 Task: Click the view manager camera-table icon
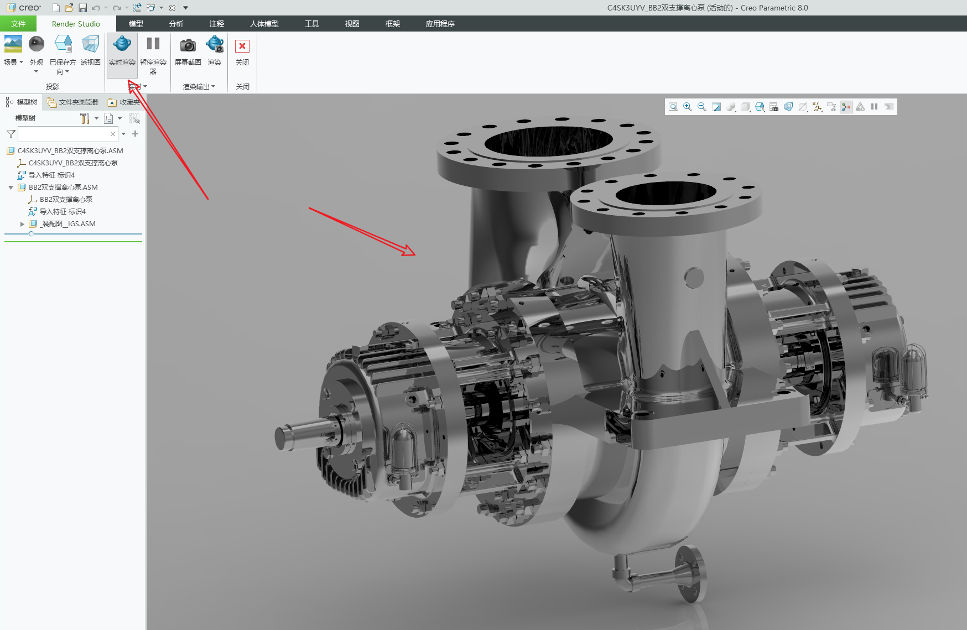point(774,107)
